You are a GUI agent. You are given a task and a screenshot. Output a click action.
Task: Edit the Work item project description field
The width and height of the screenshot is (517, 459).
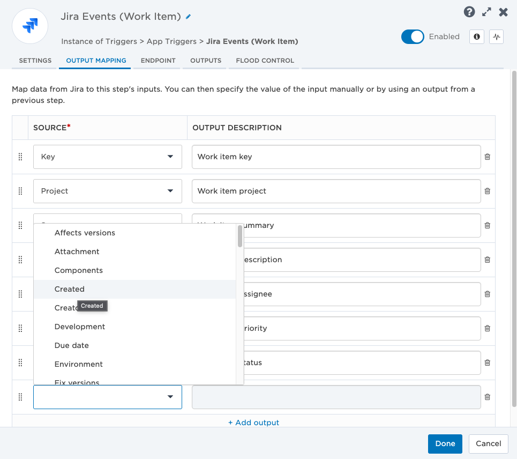(x=336, y=191)
